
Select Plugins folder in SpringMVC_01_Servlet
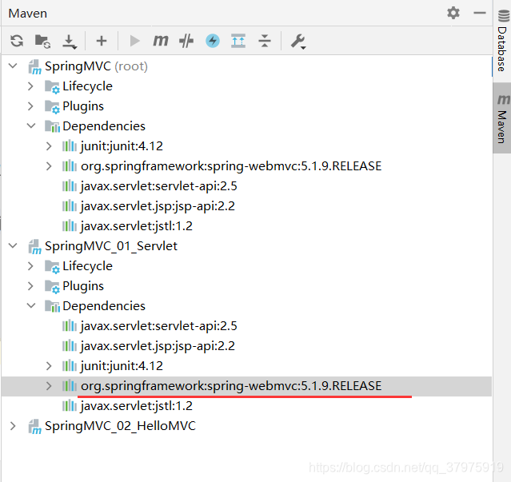click(83, 286)
